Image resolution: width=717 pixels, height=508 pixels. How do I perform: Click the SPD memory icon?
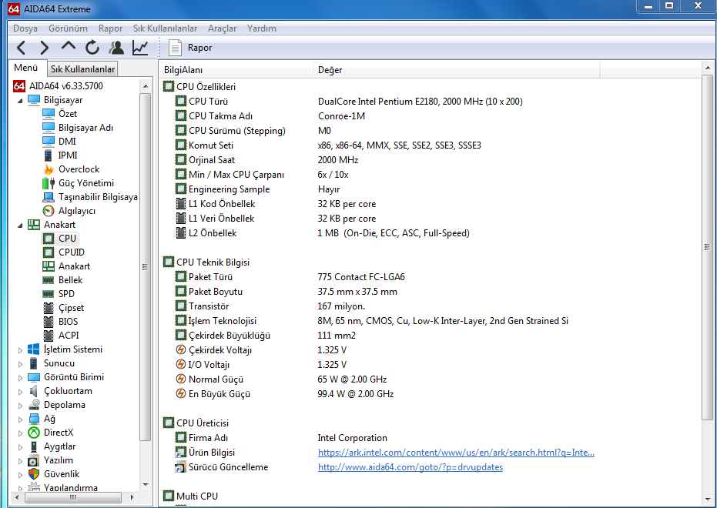click(x=48, y=294)
